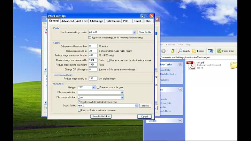Switch to the Email tab
Screen dimensions: 251x141
[137, 21]
